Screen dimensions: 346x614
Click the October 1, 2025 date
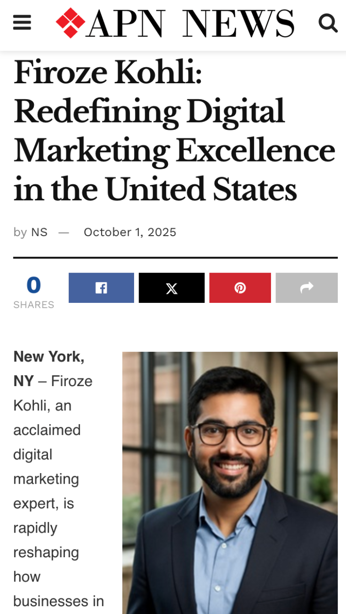pyautogui.click(x=130, y=232)
